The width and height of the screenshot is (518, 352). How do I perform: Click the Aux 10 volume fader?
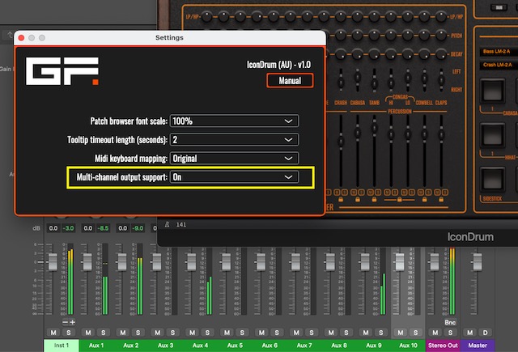tap(400, 261)
